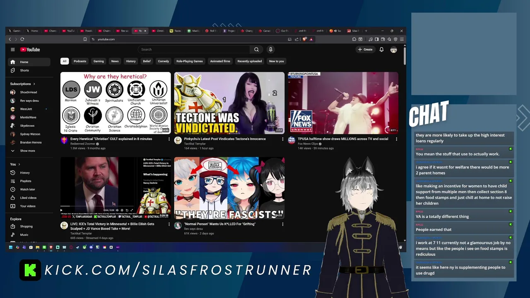This screenshot has width=530, height=298.
Task: Open options for Normal Person Wants Us video
Action: (x=283, y=224)
